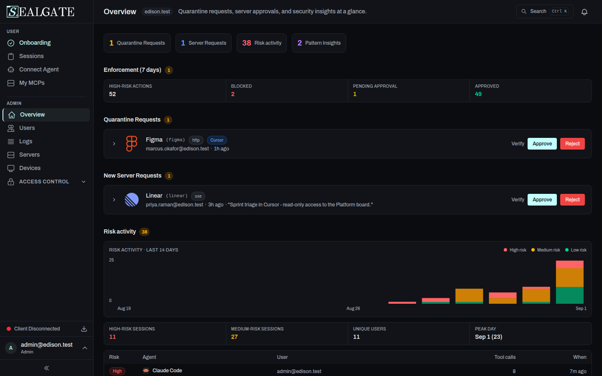Open the Quarantine Requests summary tab

pyautogui.click(x=137, y=43)
